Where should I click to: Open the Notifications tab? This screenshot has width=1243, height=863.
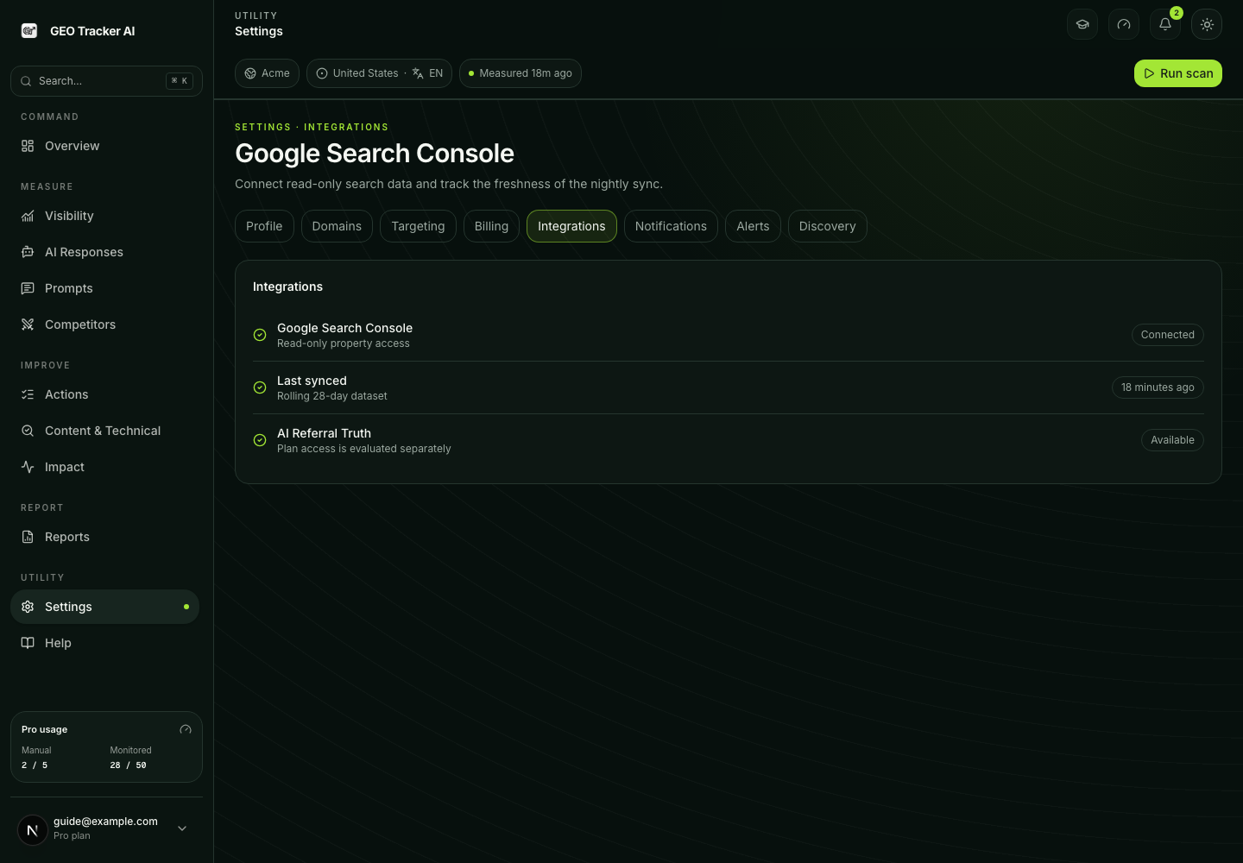tap(671, 226)
